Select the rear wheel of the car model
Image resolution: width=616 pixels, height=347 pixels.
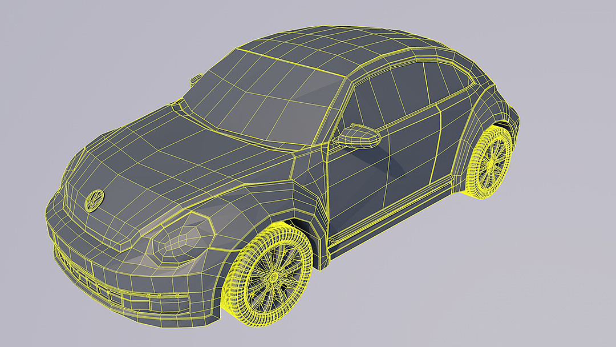pyautogui.click(x=489, y=162)
